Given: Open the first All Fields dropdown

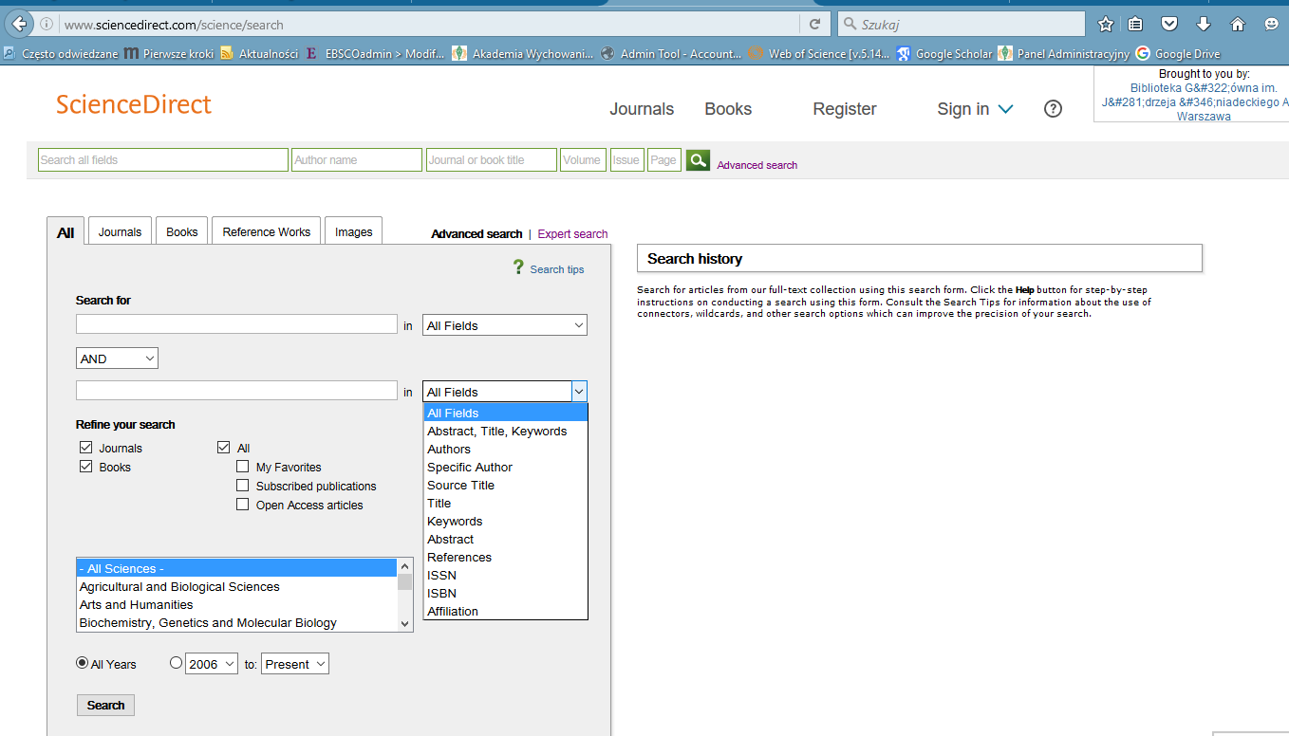Looking at the screenshot, I should click(x=505, y=325).
